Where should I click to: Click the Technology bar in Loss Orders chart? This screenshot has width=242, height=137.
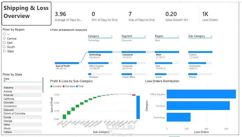coord(179,117)
